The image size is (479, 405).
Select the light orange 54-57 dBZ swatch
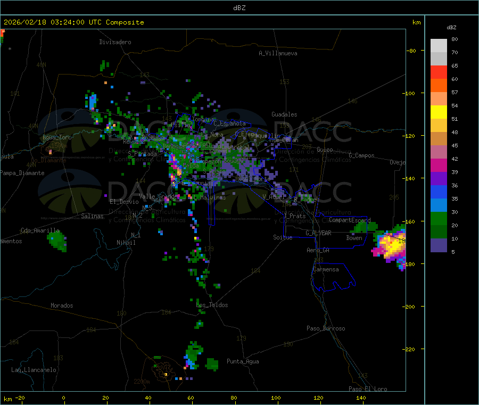coord(439,99)
